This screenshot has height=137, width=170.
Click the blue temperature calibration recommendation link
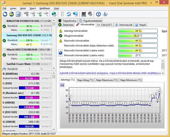(110, 73)
